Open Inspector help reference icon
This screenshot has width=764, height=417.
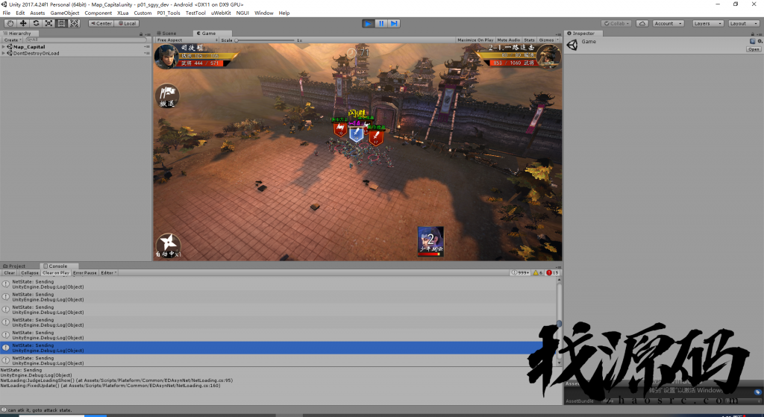[x=752, y=42]
